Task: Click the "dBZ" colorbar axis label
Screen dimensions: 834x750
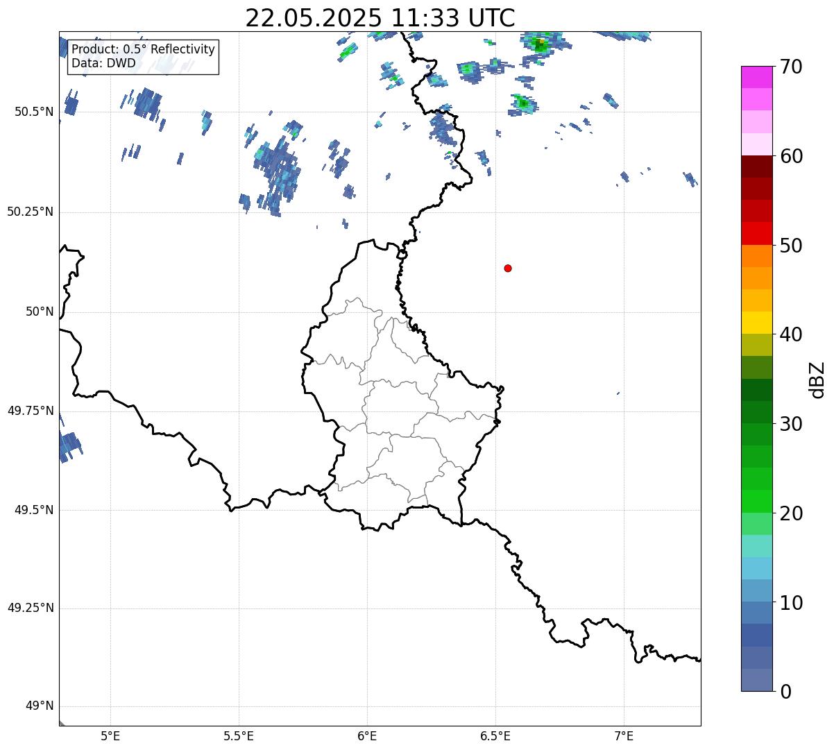Action: click(x=817, y=380)
